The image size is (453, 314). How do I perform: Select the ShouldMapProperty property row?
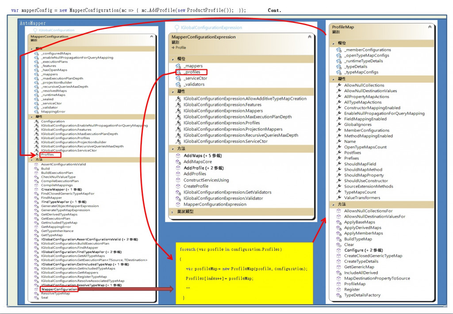click(364, 175)
